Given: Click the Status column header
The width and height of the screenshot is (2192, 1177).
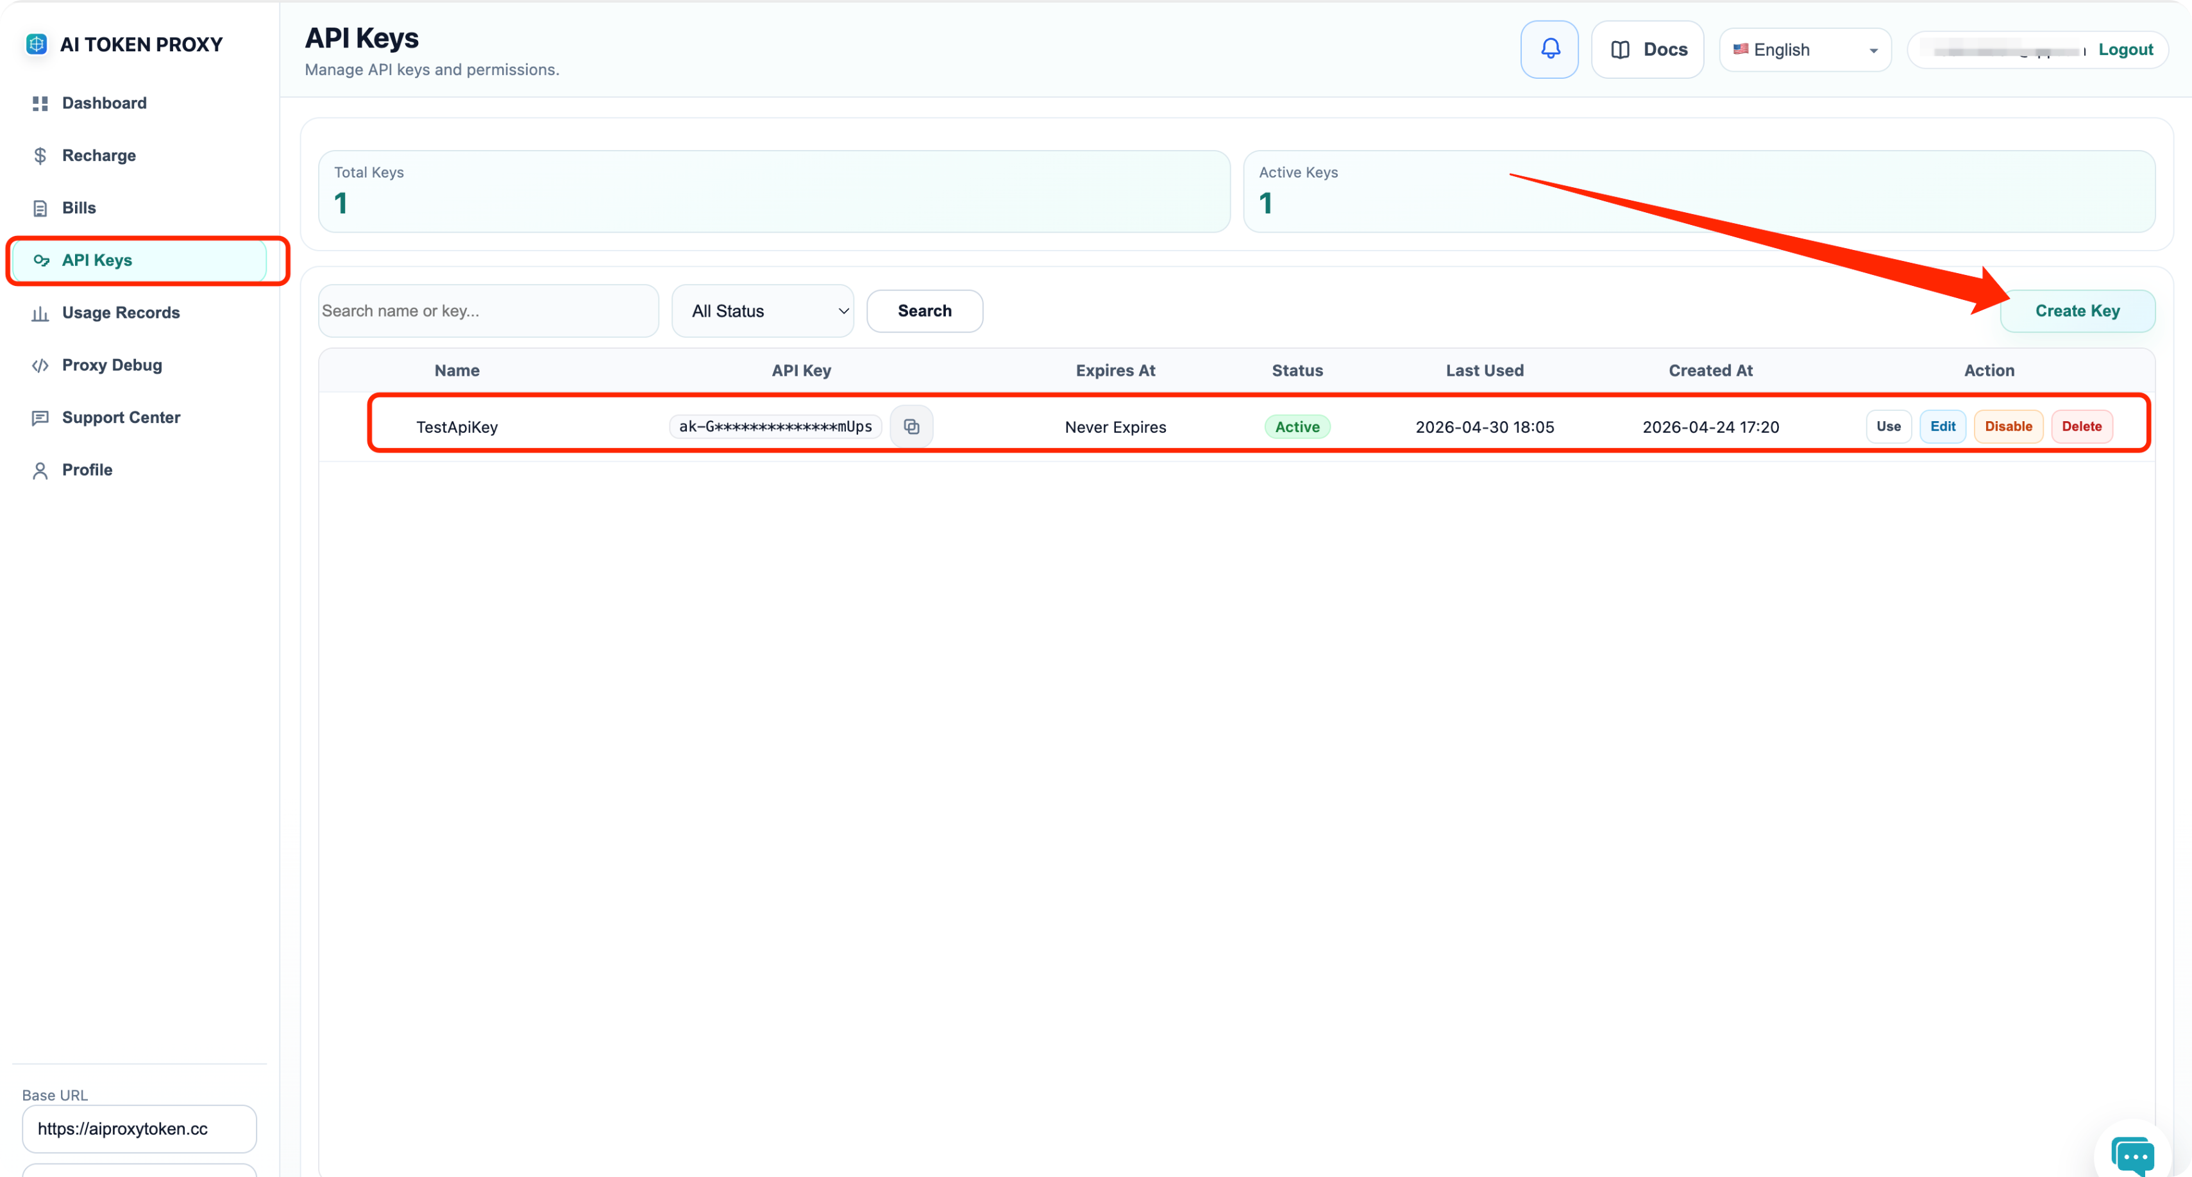Looking at the screenshot, I should 1297,371.
